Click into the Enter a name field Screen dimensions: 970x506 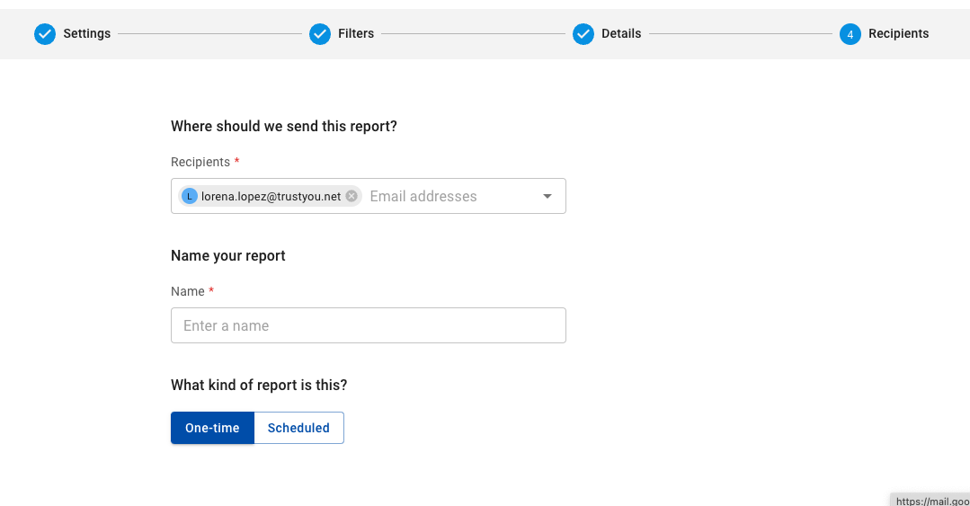tap(368, 325)
